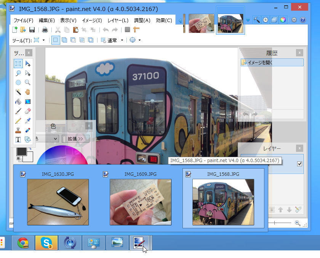Select the Eraser tool
The height and width of the screenshot is (258, 320).
click(x=28, y=111)
